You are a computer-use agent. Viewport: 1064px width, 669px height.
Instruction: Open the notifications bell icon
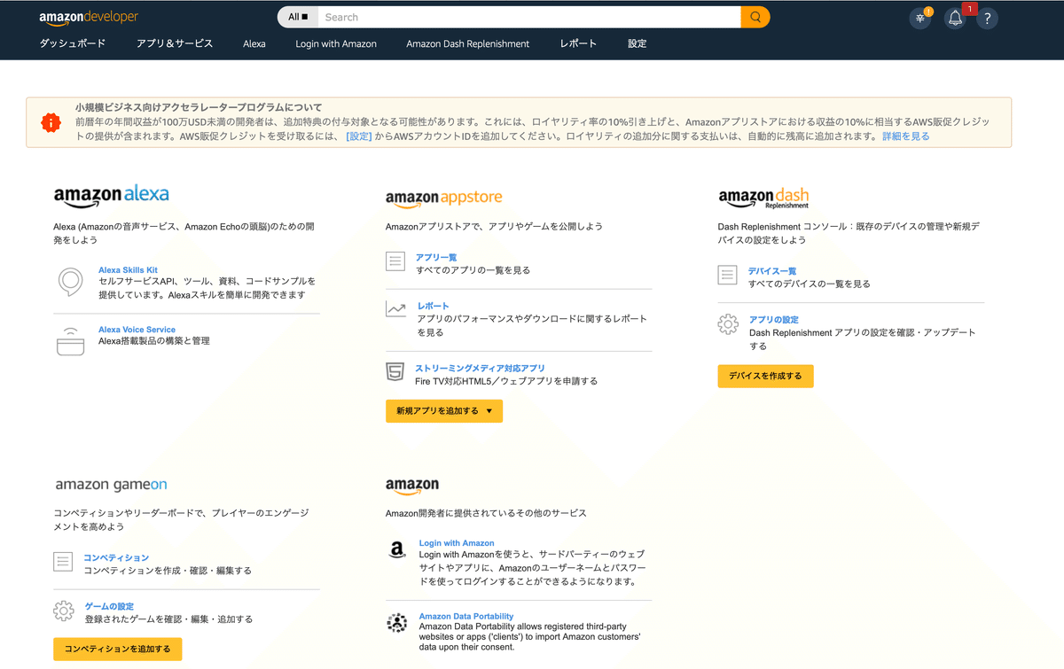tap(955, 18)
